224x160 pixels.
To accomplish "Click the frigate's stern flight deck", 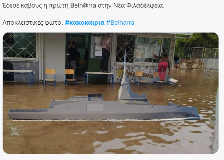I will 28,110.
